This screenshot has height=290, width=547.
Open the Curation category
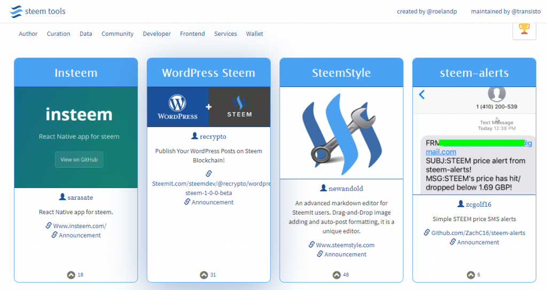[58, 34]
